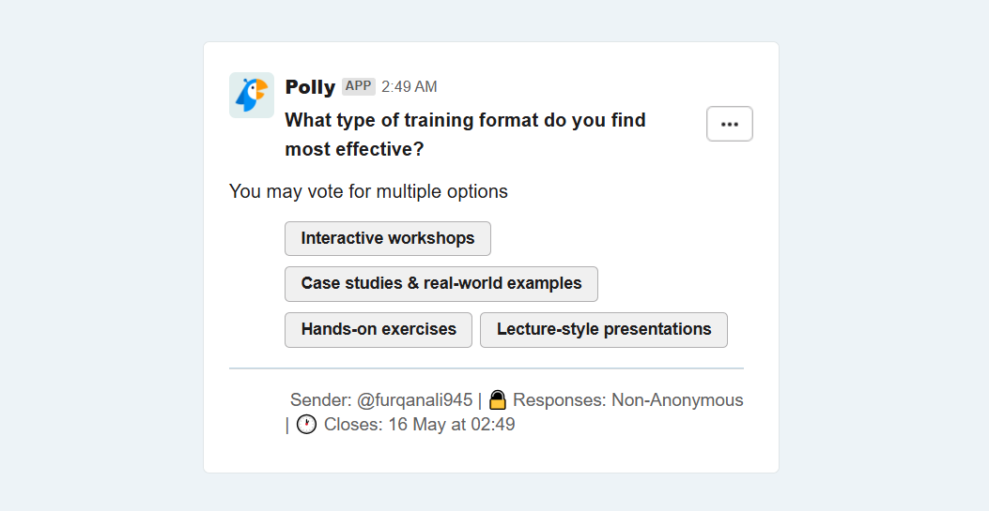Click the sender mention @furqanali945

click(414, 400)
